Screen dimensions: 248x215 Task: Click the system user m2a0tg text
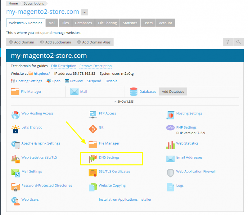pos(127,74)
